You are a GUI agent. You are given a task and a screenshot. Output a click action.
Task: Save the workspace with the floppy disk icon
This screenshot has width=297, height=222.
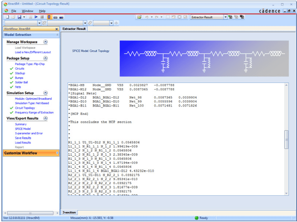[x=19, y=17]
